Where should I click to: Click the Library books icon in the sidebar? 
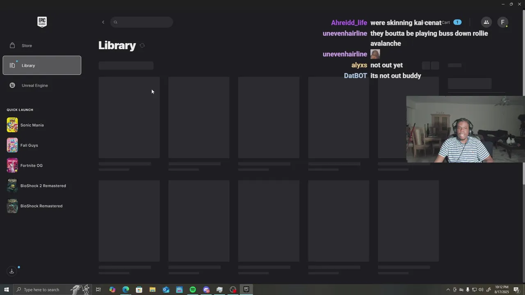tap(12, 65)
